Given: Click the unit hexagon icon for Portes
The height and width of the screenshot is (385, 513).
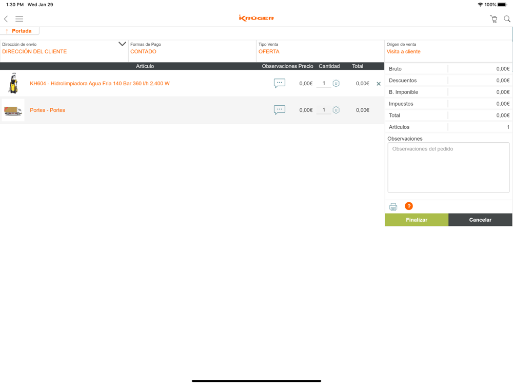Looking at the screenshot, I should (336, 110).
